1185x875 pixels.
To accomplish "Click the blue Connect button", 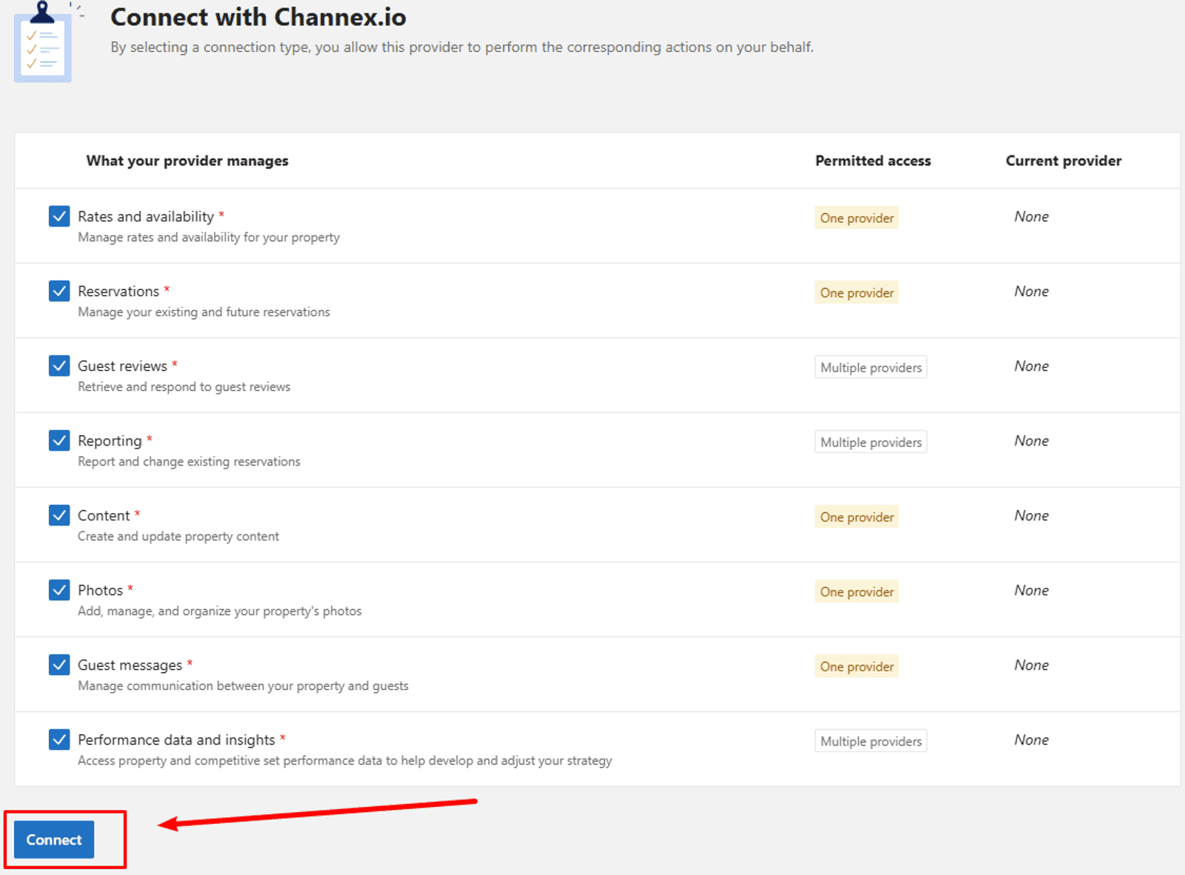I will (x=54, y=839).
